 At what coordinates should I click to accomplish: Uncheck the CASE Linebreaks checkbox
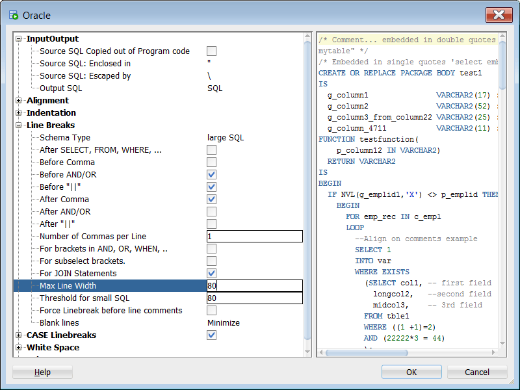tap(211, 335)
